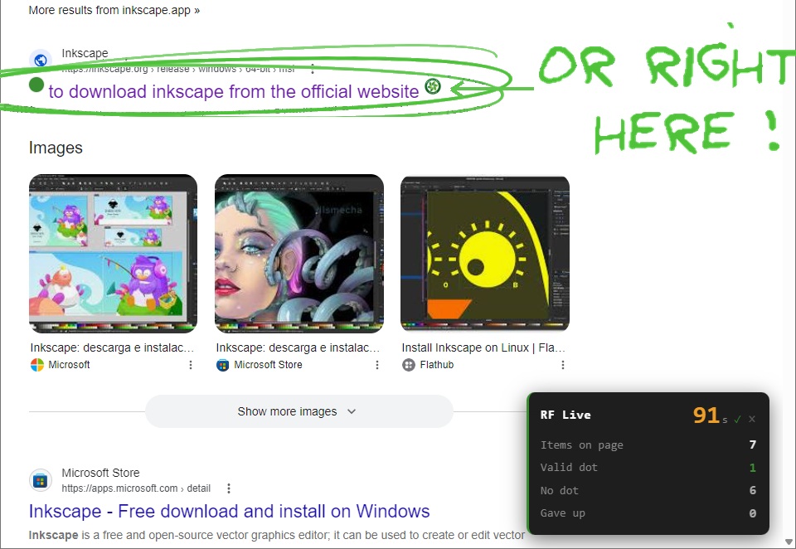Click the 'Microsoft Store' source label under the second image
Screen dimensions: 796x549
pyautogui.click(x=268, y=365)
